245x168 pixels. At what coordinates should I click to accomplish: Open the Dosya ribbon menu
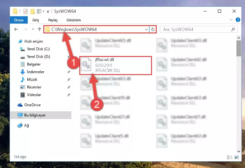(x=19, y=20)
